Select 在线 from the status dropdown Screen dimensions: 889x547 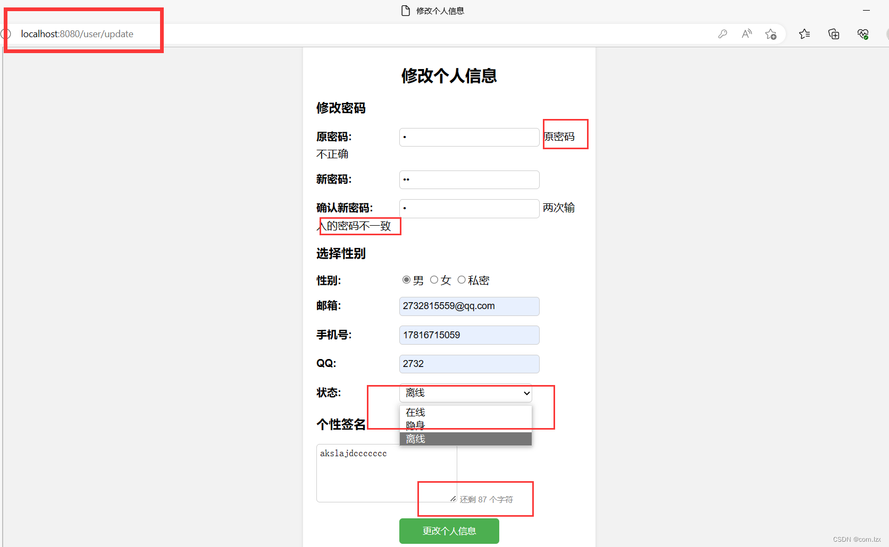(x=415, y=412)
